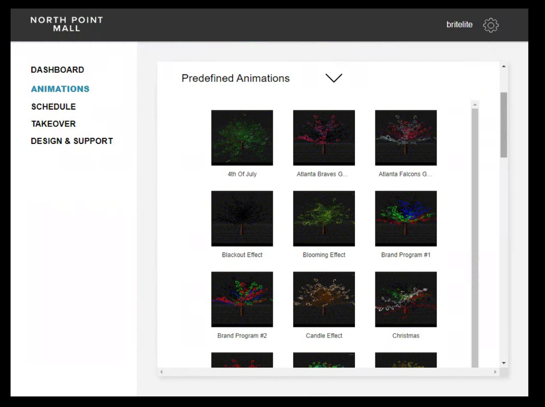Go to the Dashboard page
The height and width of the screenshot is (407, 545).
[57, 70]
